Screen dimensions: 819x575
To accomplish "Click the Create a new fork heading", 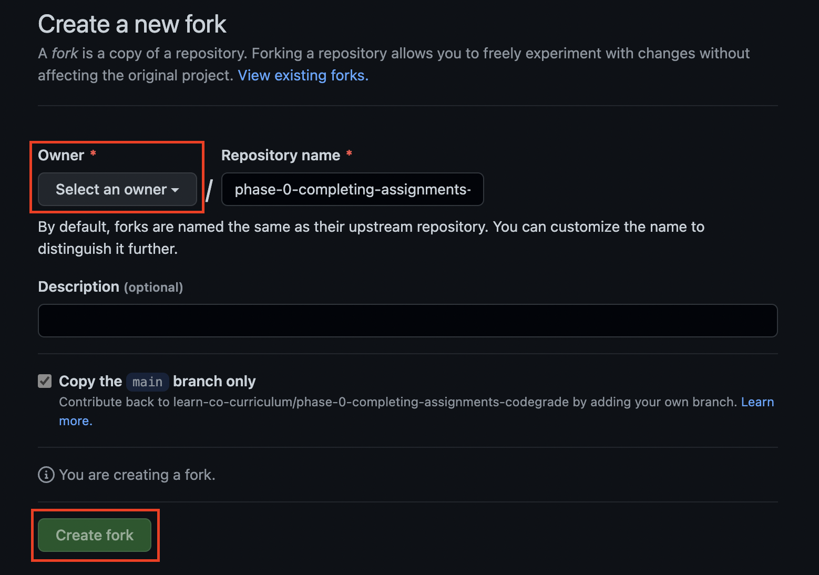I will (x=132, y=24).
